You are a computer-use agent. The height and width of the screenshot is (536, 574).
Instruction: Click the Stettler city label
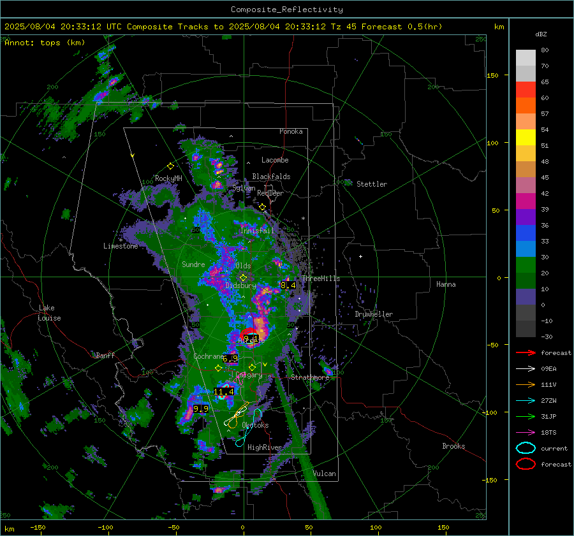[372, 184]
